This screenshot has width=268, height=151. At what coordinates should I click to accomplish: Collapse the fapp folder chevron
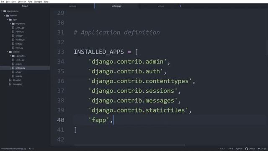click(8, 20)
